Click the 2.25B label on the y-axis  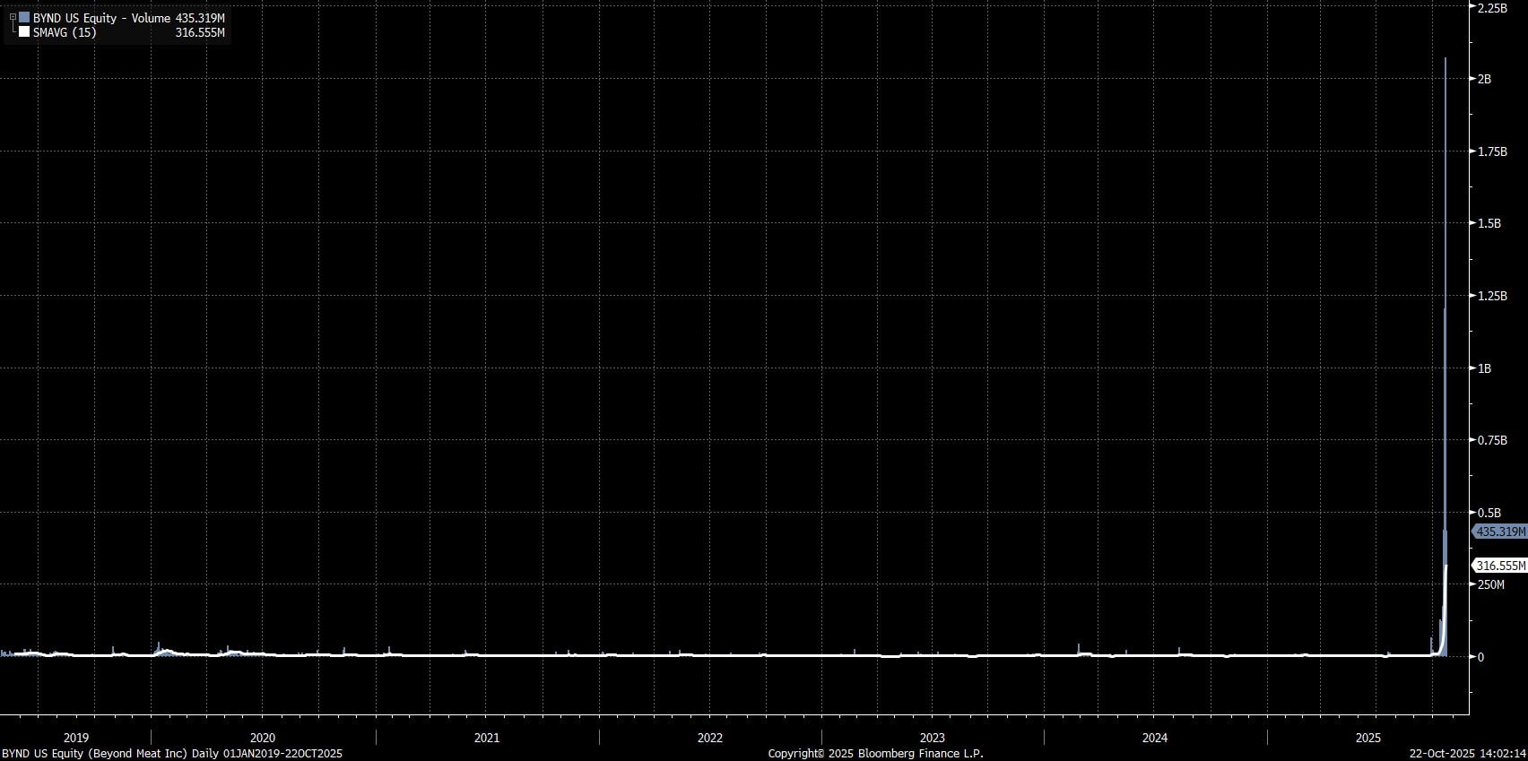point(1493,7)
